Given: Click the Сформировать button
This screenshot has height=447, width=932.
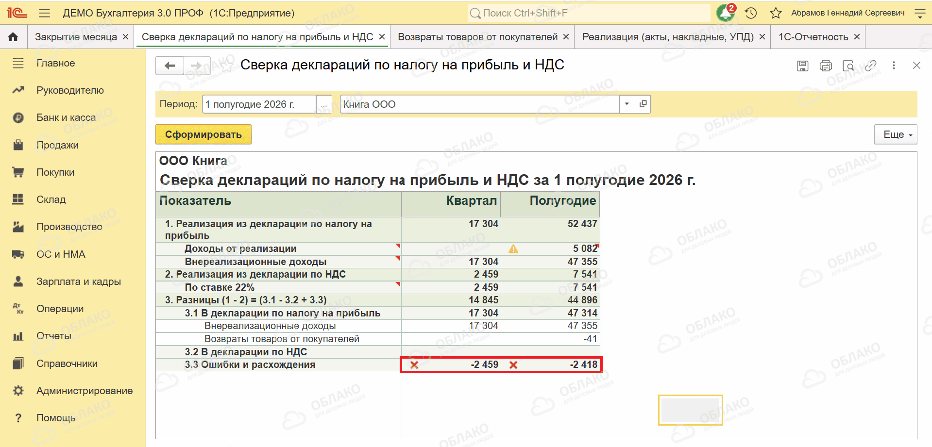Looking at the screenshot, I should point(203,134).
